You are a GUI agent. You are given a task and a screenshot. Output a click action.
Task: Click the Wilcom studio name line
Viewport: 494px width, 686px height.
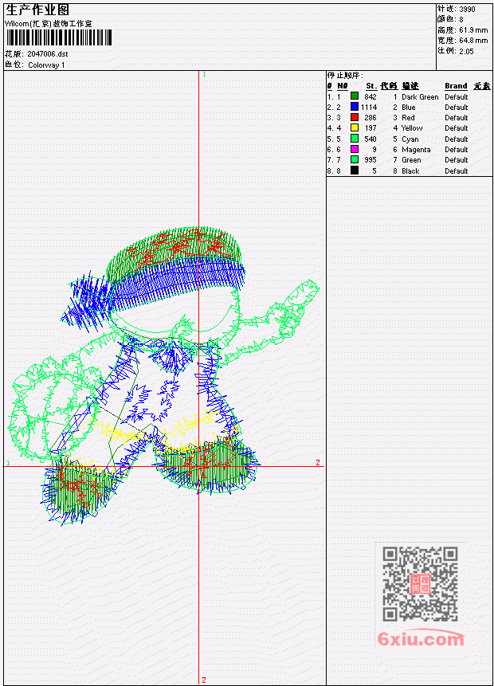pos(48,24)
